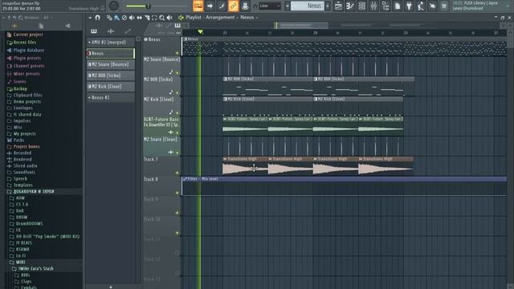This screenshot has width=514, height=289.
Task: Mute the MZ Snare [Bounce] track
Action: (177, 73)
